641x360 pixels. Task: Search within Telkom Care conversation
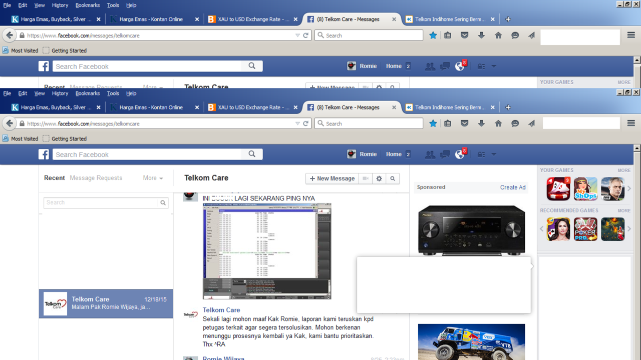pos(393,178)
